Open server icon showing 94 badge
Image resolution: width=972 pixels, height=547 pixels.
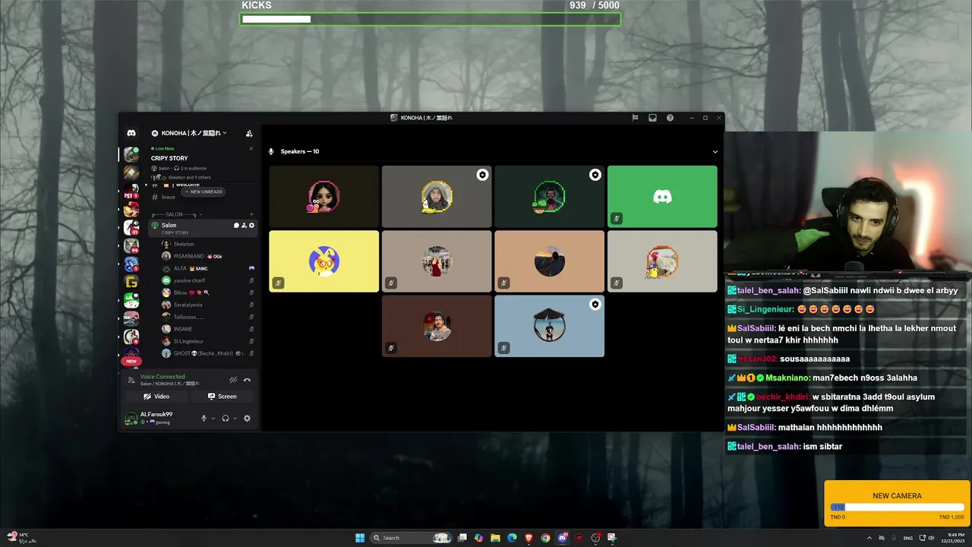click(x=131, y=246)
